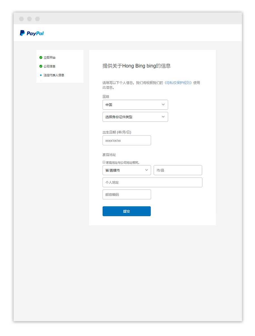255x336 pixels.
Task: Focus the 邮政编码 input field
Action: point(127,194)
